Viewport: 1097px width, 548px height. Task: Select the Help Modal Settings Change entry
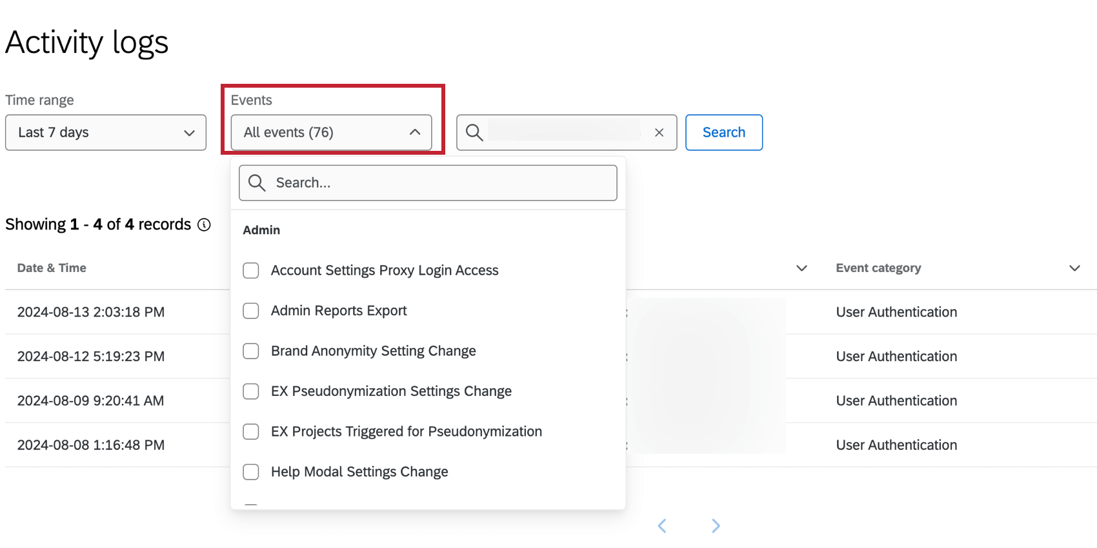click(251, 472)
